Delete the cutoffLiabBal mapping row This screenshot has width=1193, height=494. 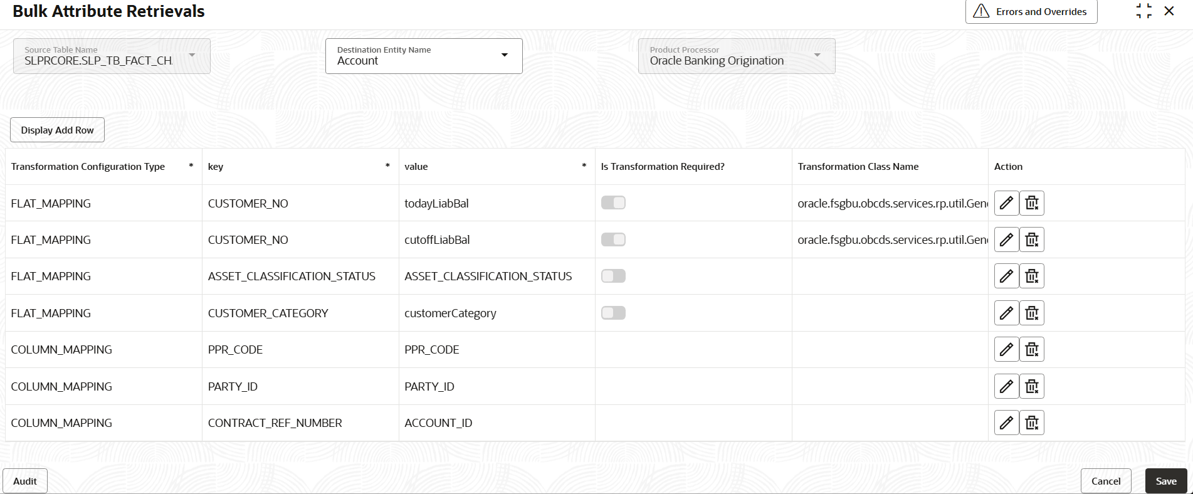tap(1032, 239)
